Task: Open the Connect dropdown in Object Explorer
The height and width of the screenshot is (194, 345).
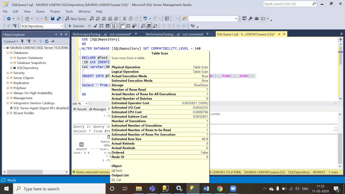Action: (11, 41)
